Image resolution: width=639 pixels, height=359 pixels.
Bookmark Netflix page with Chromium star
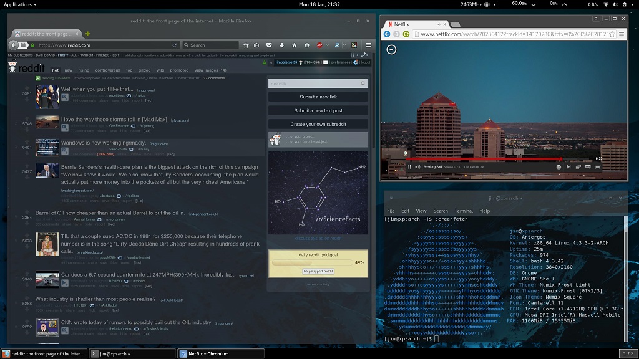(x=612, y=34)
